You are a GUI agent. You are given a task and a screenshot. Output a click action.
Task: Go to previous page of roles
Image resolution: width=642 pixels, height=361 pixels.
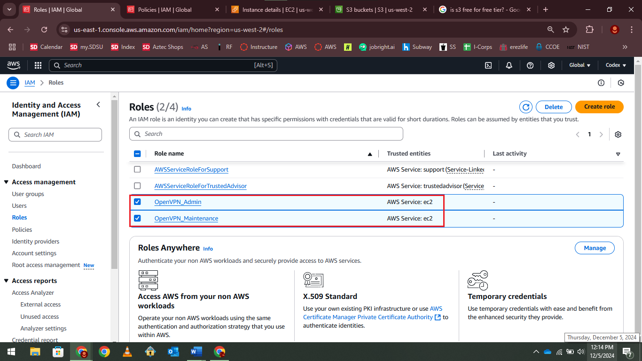578,134
